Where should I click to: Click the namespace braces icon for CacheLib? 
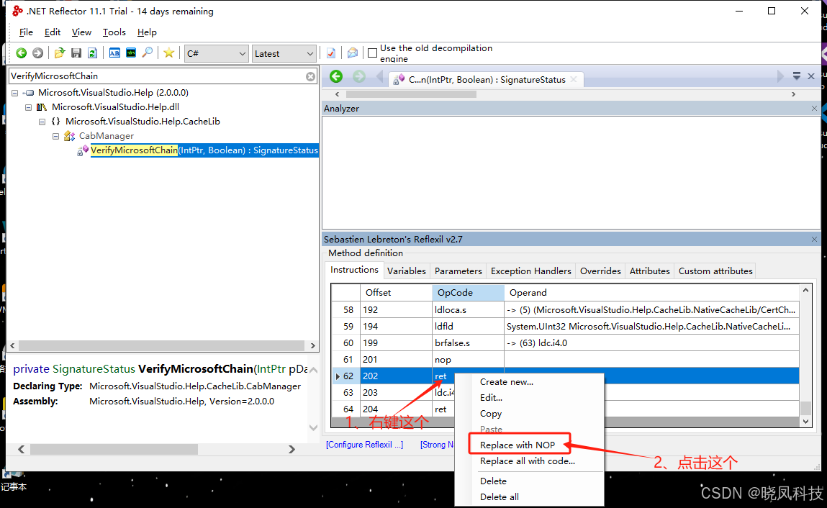55,122
